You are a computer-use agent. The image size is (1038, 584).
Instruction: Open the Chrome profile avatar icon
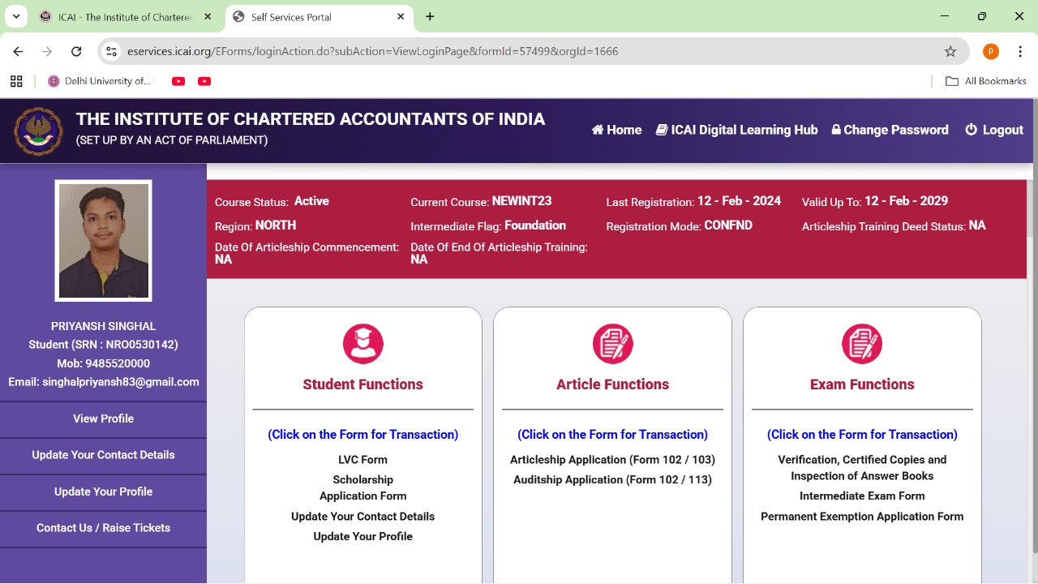[x=990, y=51]
